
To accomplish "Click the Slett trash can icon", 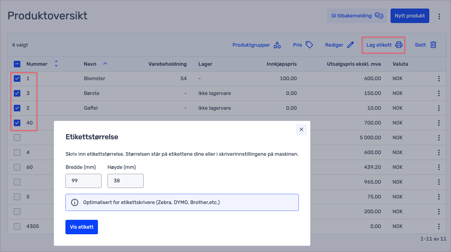I will 433,45.
